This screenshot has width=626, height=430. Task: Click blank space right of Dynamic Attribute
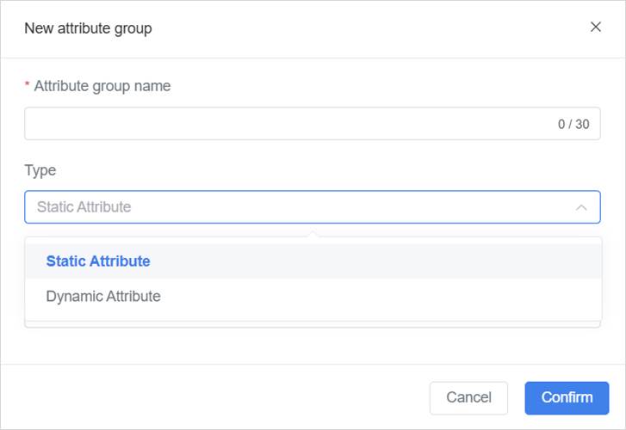click(379, 297)
